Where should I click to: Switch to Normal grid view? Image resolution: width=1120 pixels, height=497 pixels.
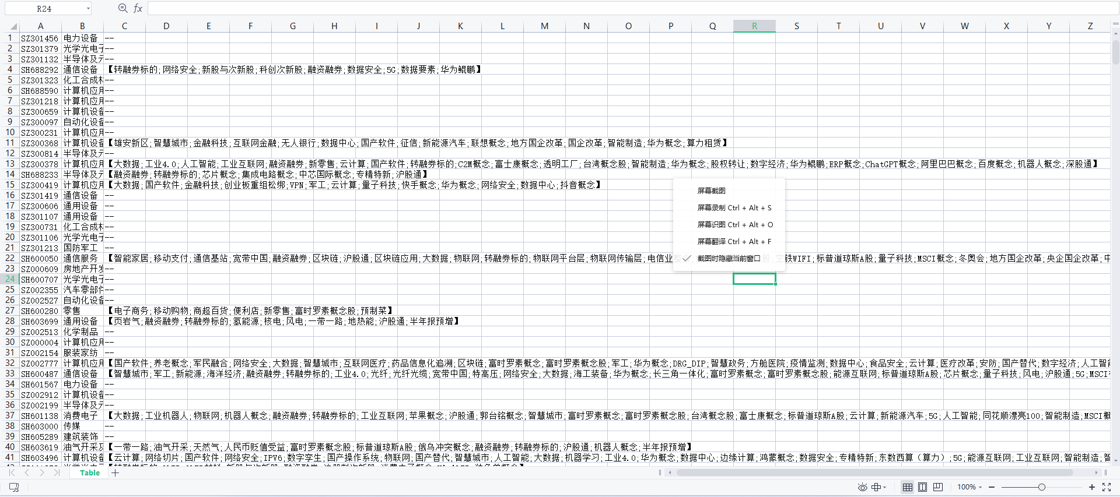click(x=907, y=487)
